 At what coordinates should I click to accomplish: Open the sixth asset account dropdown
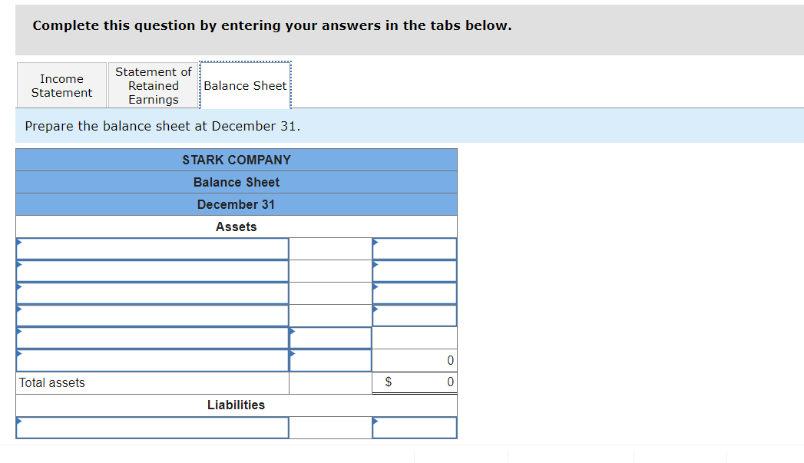[151, 359]
